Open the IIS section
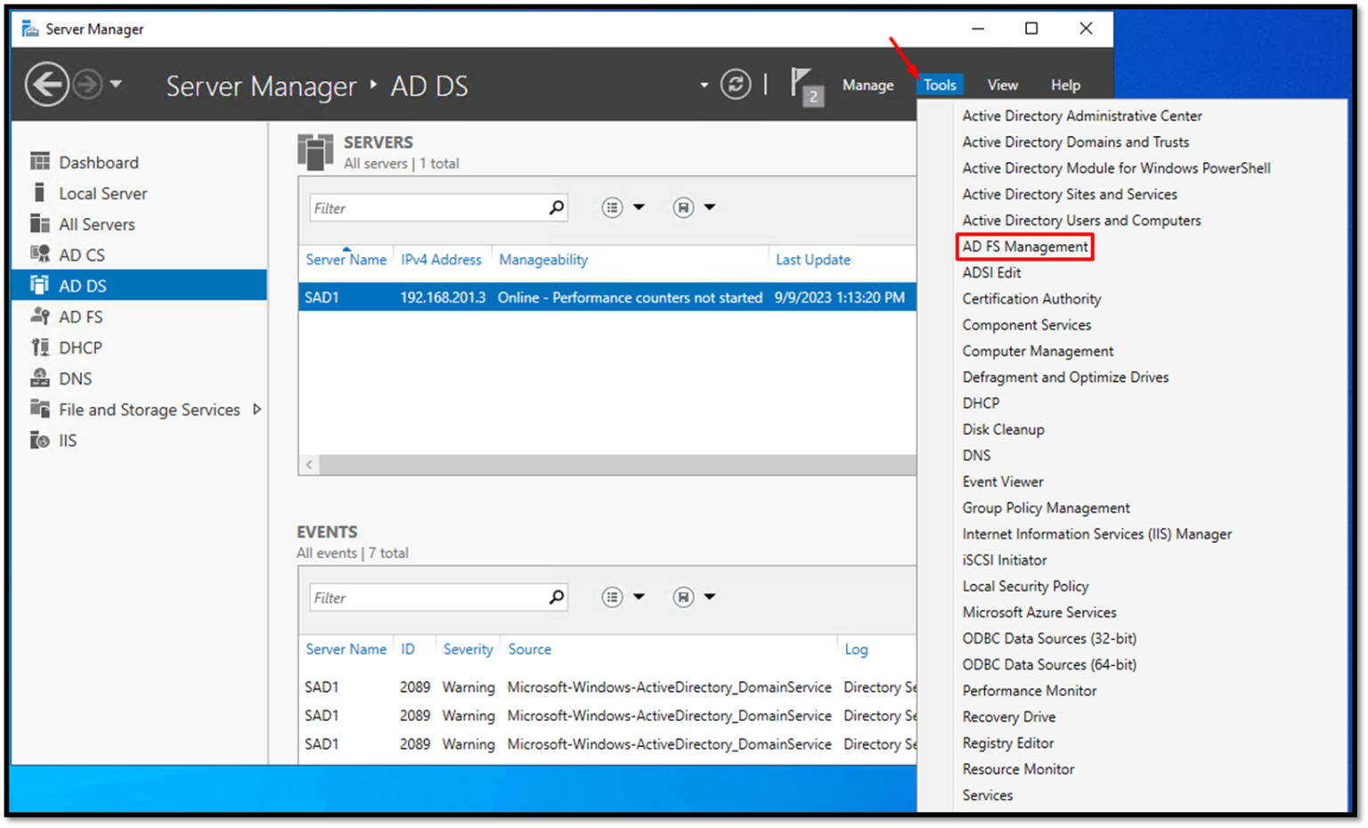The width and height of the screenshot is (1368, 828). coord(66,439)
